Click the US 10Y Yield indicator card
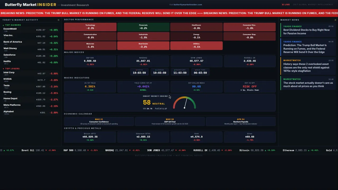This screenshot has height=190, width=338. click(90, 87)
